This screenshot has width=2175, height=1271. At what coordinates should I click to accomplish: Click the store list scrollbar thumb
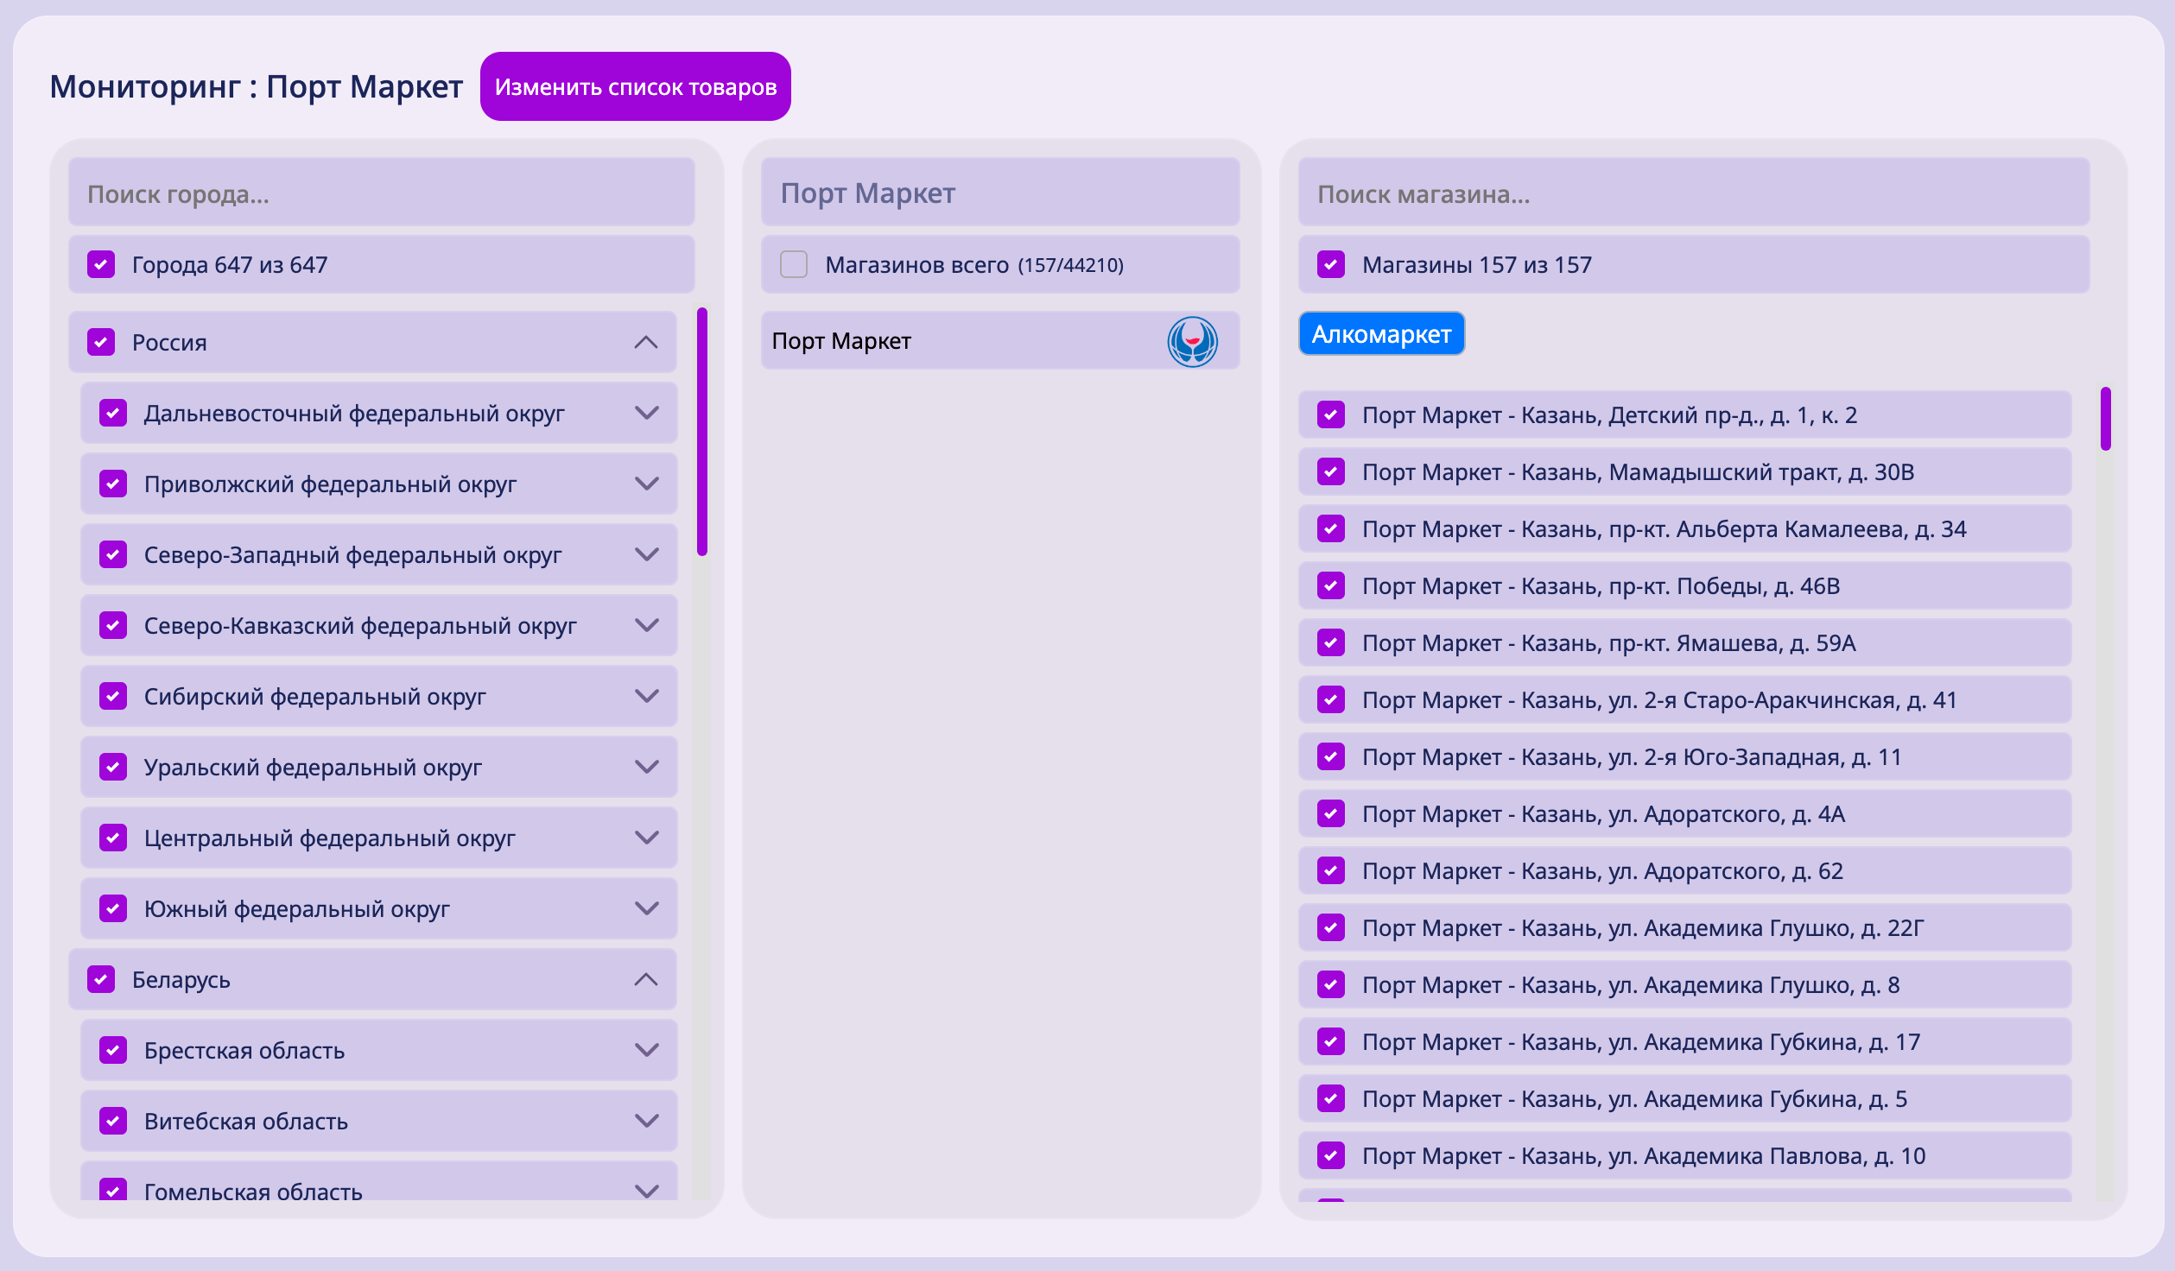[x=2106, y=419]
